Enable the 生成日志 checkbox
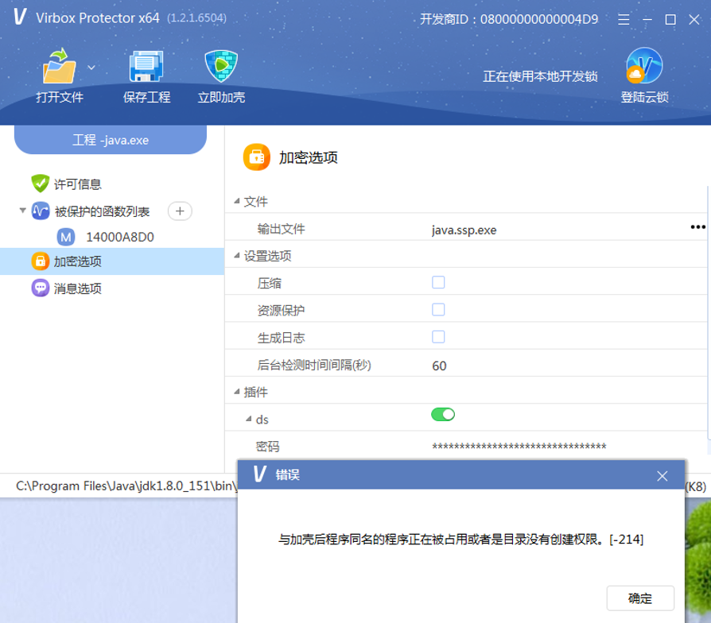 (438, 337)
